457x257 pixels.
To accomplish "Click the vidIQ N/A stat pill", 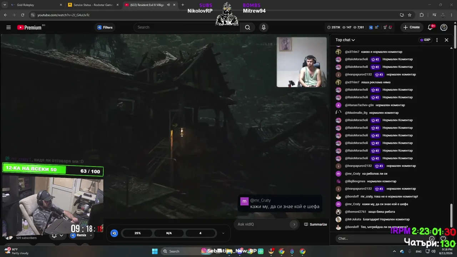I will tap(169, 233).
